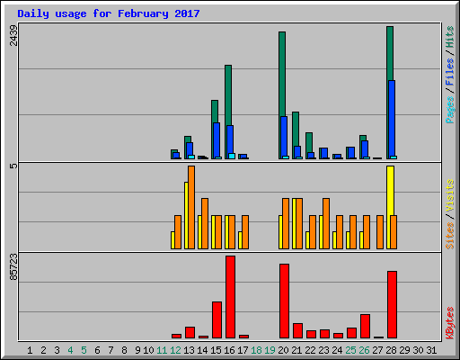Viewport: 460px width, 360px height.
Task: Select day 22 on the x-axis
Action: tap(310, 350)
